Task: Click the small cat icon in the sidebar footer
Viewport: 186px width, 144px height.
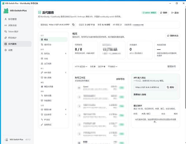Action: (6, 139)
